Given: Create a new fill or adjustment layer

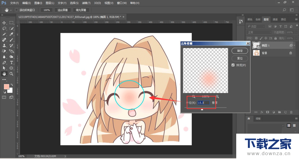Looking at the screenshot, I should click(274, 112).
